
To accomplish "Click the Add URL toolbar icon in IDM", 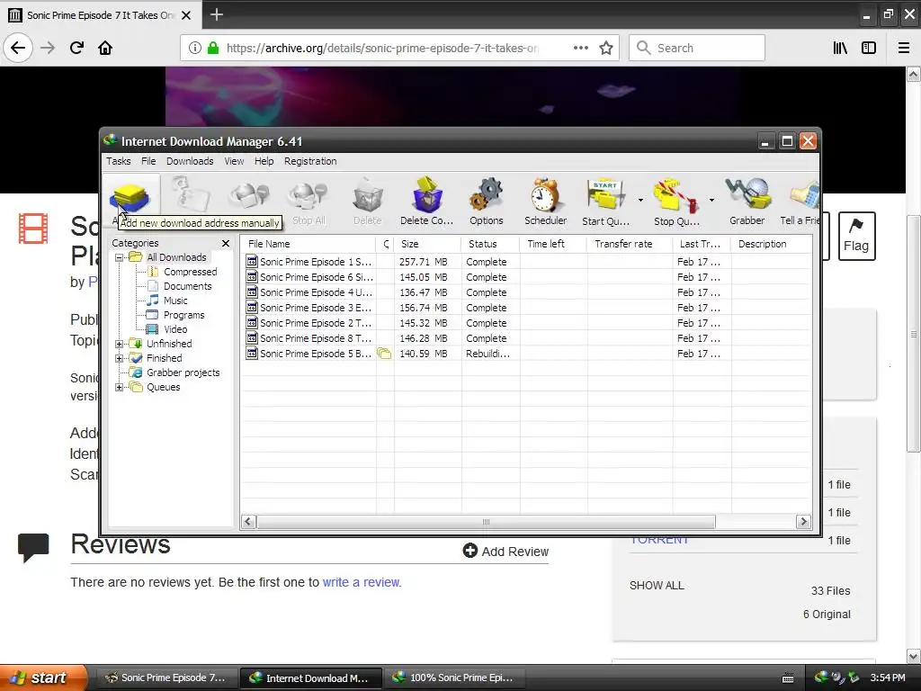I will (x=130, y=202).
